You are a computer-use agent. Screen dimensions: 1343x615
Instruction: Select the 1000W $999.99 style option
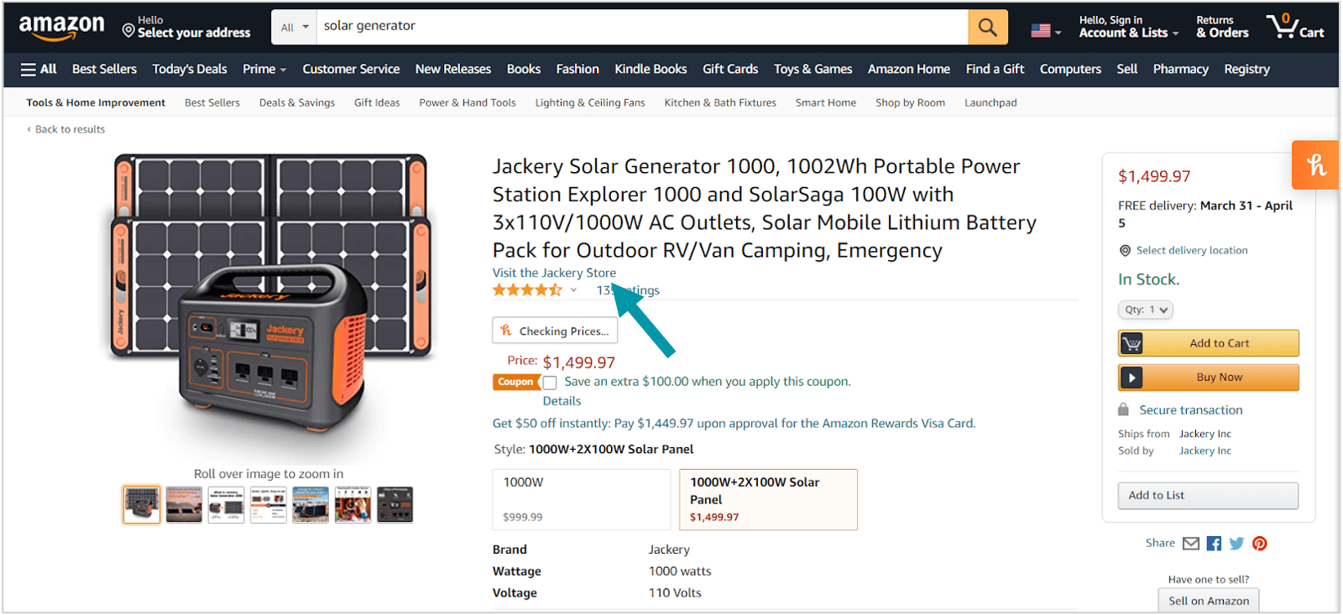click(581, 499)
